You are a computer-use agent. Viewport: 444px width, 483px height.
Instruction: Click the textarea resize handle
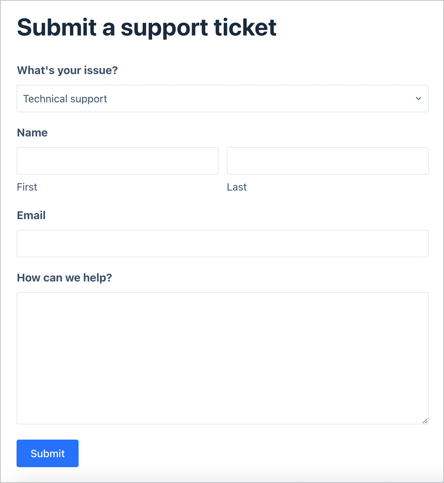pyautogui.click(x=425, y=421)
